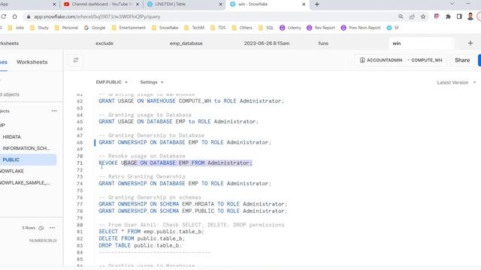Open the SF bookmark
The image size is (481, 270).
[392, 28]
